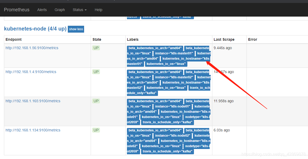Click kubernetes_io_os="linux" label in master02 row
This screenshot has width=308, height=159.
(166, 88)
